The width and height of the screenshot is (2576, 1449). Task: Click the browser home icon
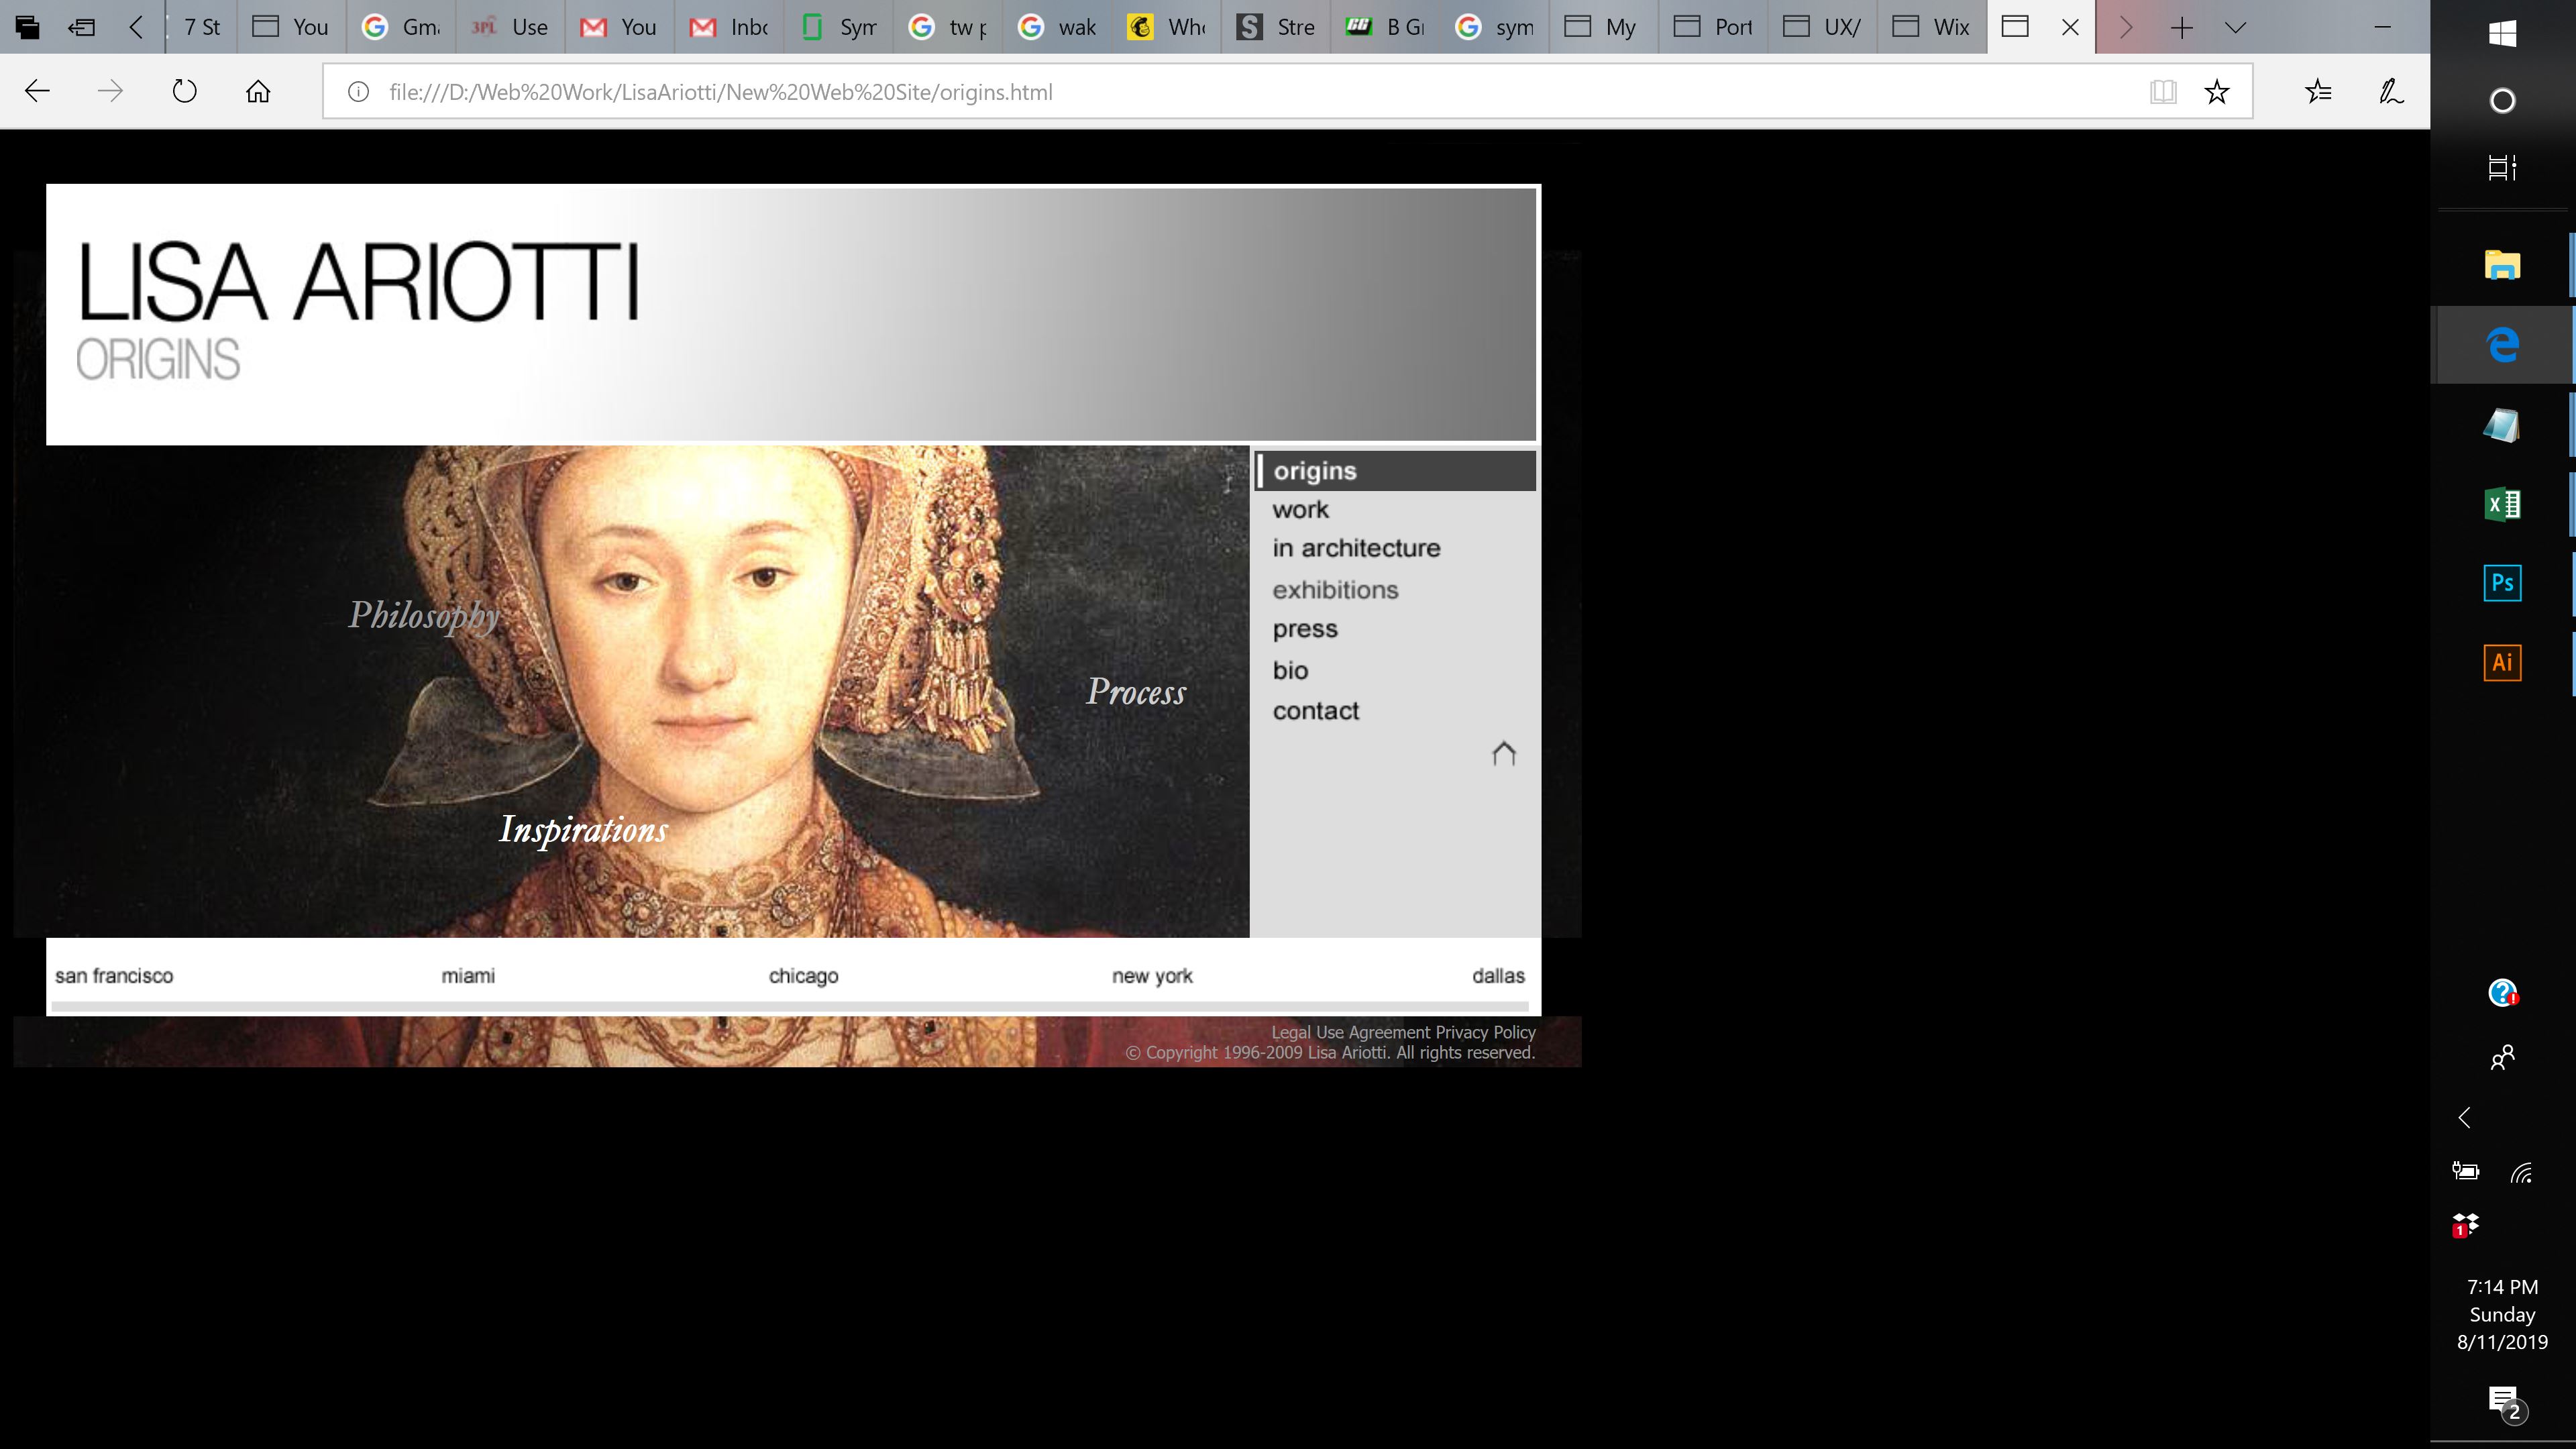[x=258, y=92]
